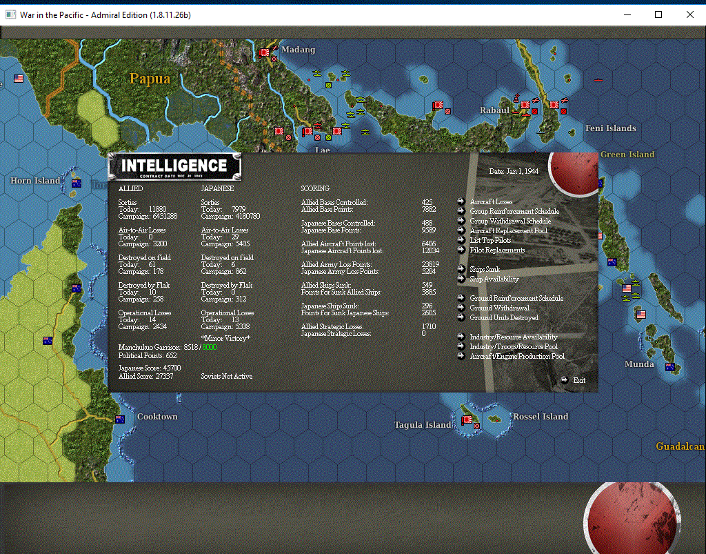
Task: Open Ground Reinforcement Schedule
Action: coord(516,298)
